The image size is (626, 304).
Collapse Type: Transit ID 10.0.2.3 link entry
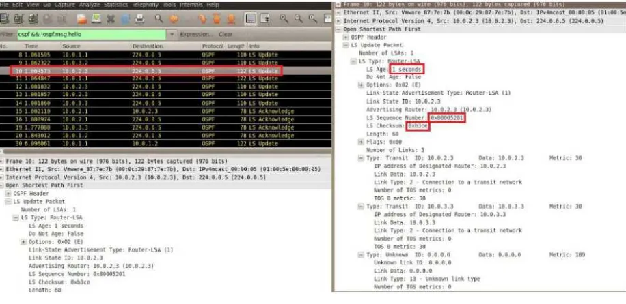362,158
